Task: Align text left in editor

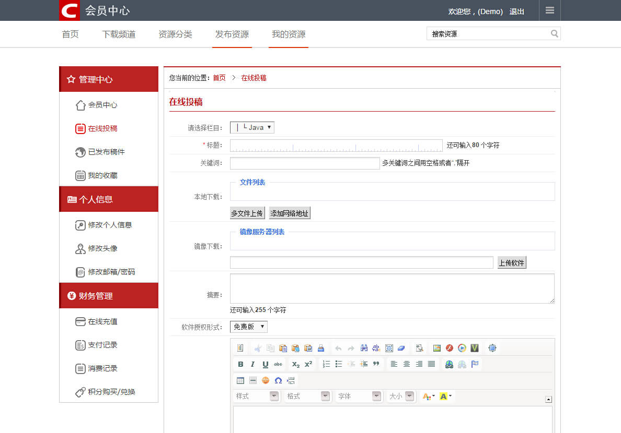Action: tap(394, 364)
